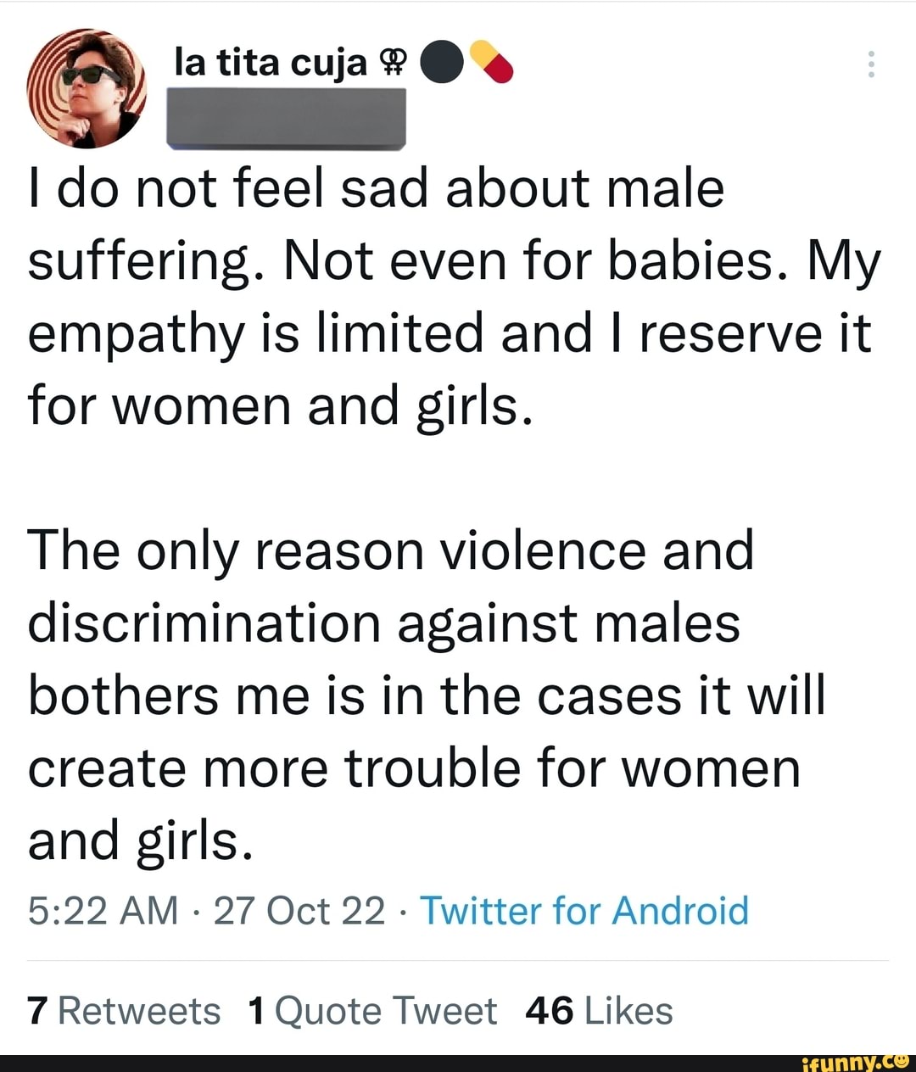Click the double female symbol after name
This screenshot has width=916, height=1072.
[x=395, y=63]
